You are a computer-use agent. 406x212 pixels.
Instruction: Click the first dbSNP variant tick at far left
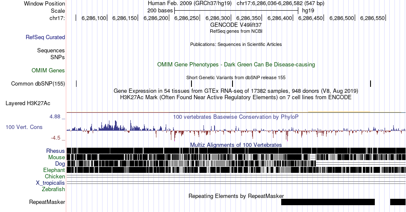[x=76, y=83]
